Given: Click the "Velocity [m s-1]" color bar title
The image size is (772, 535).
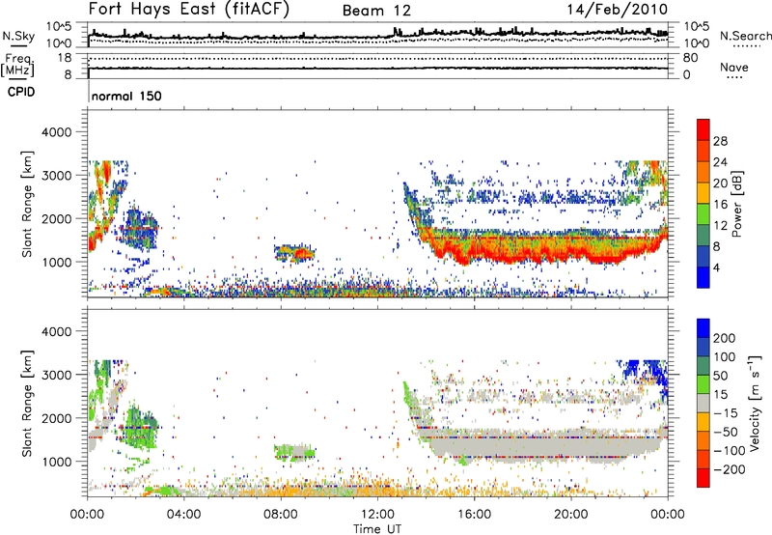Looking at the screenshot, I should click(755, 404).
